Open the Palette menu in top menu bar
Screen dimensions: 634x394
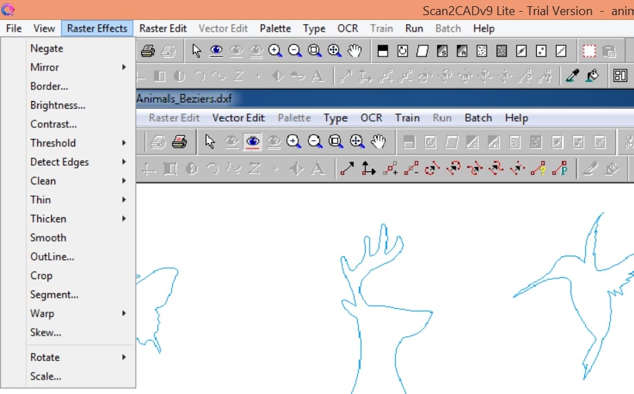point(275,29)
